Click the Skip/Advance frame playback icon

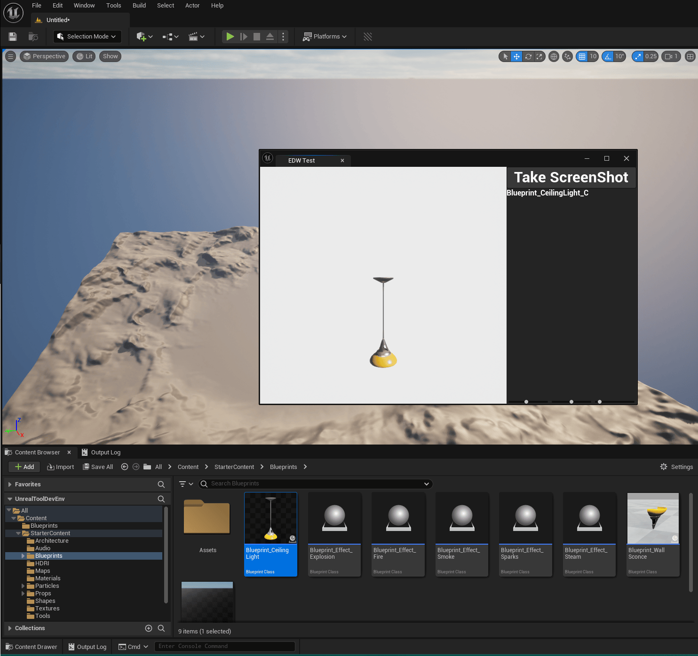click(x=244, y=37)
